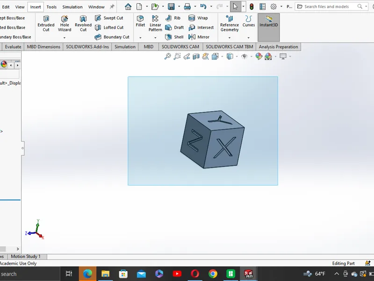Click the Boundary Cut tool

point(112,37)
